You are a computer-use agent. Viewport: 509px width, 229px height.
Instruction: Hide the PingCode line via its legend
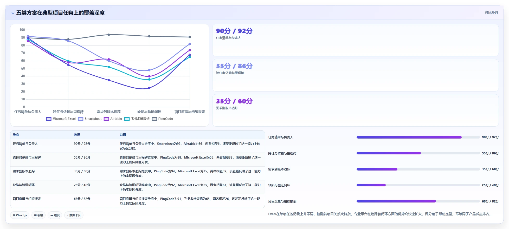coord(162,119)
